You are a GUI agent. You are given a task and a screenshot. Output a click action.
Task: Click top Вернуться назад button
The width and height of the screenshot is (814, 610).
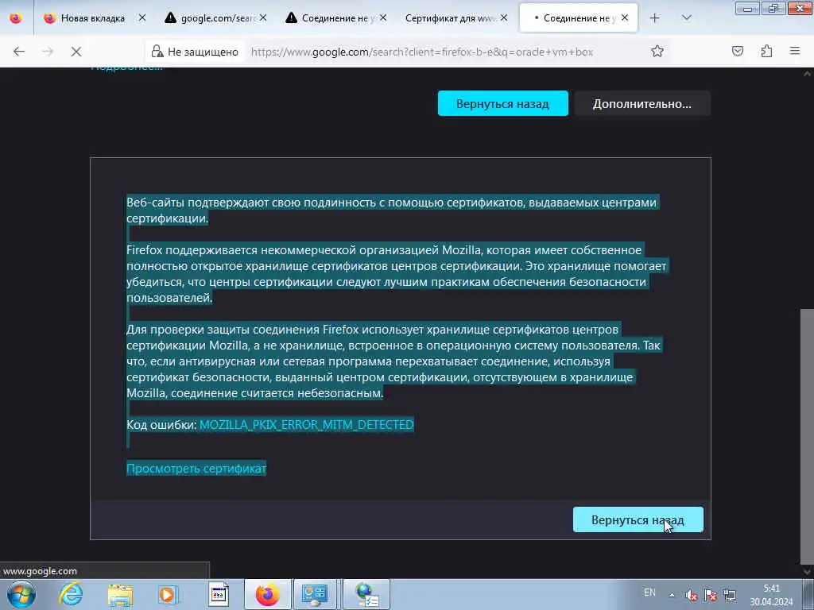502,104
